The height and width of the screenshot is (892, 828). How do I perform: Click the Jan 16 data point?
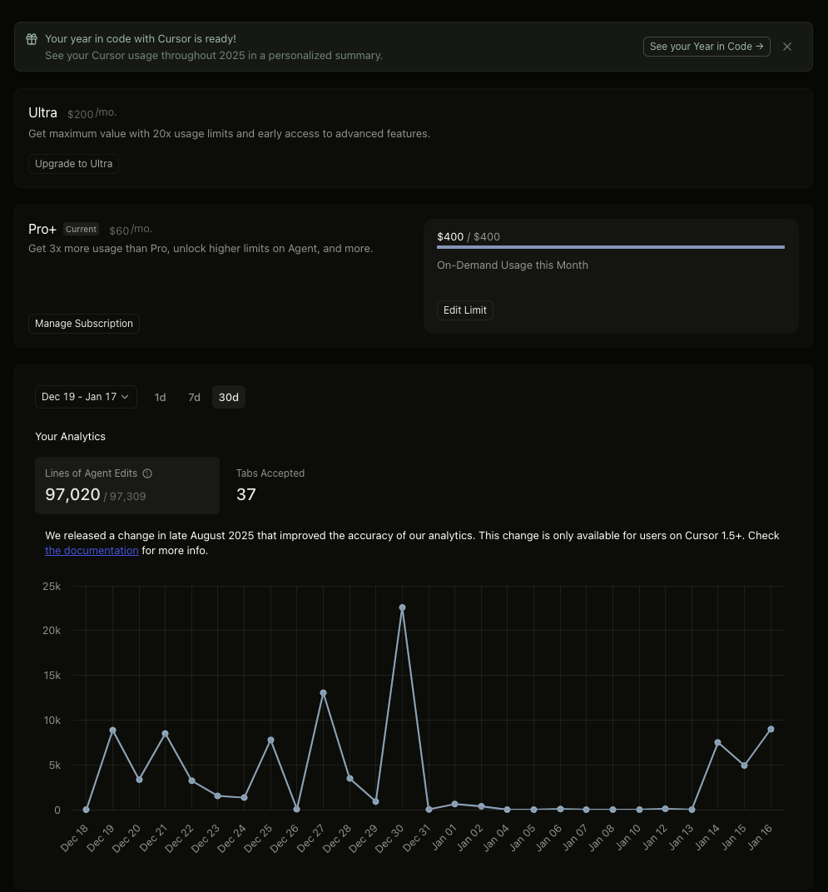(x=771, y=729)
